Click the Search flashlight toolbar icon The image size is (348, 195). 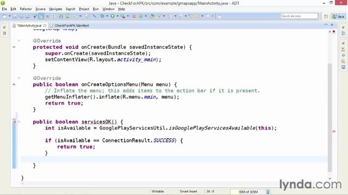tap(159, 16)
